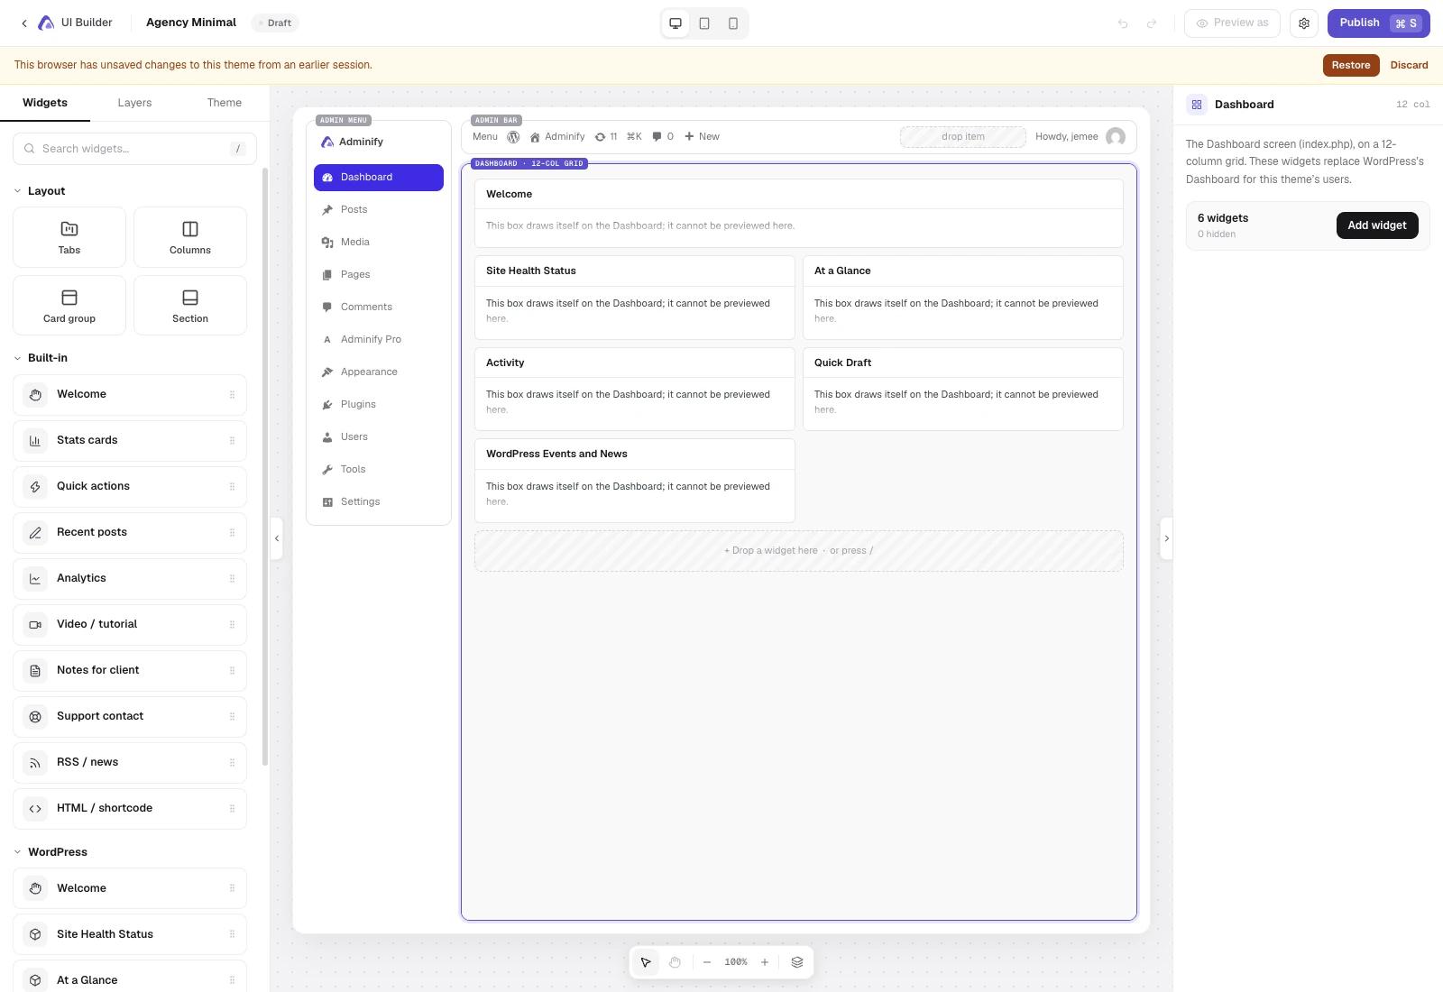This screenshot has height=992, width=1443.
Task: Pick the Notes for client widget
Action: coord(130,671)
